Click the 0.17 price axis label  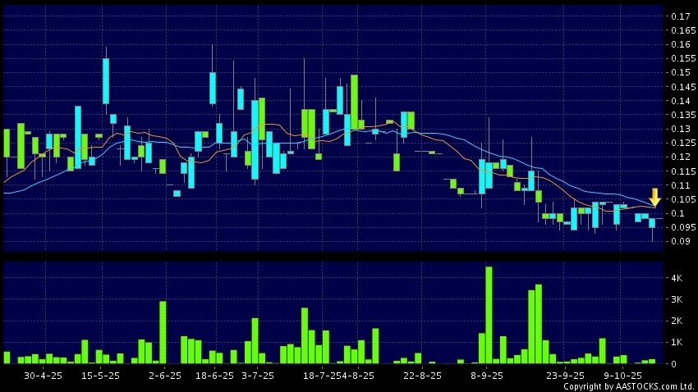tap(680, 16)
